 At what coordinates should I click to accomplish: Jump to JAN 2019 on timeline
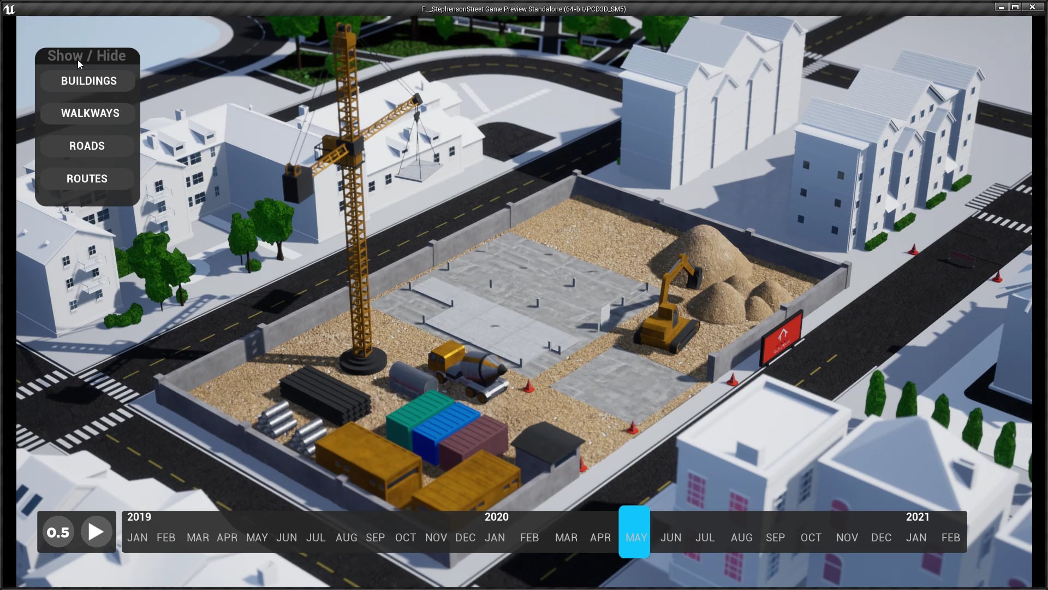pyautogui.click(x=137, y=538)
